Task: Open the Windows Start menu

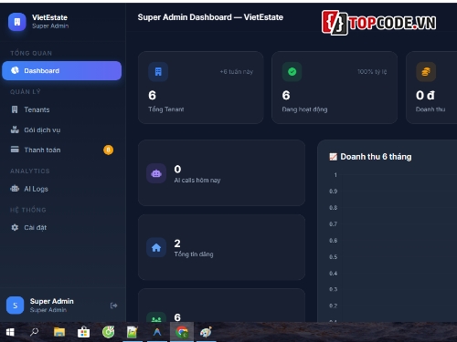Action: [10, 332]
